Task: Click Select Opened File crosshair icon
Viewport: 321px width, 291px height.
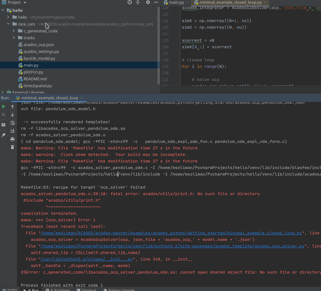Action: pyautogui.click(x=130, y=2)
